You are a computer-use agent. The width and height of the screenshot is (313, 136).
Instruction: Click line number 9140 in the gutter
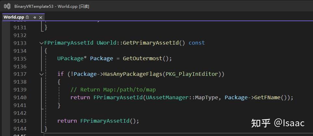pos(20,98)
